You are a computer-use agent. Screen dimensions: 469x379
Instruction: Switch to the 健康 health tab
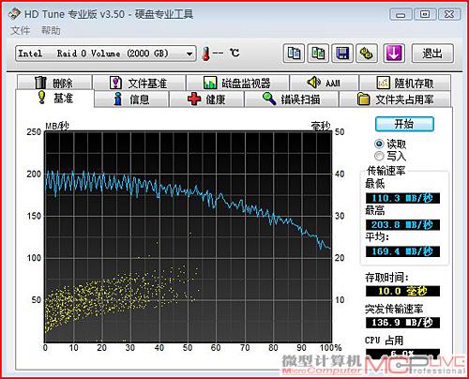point(206,99)
